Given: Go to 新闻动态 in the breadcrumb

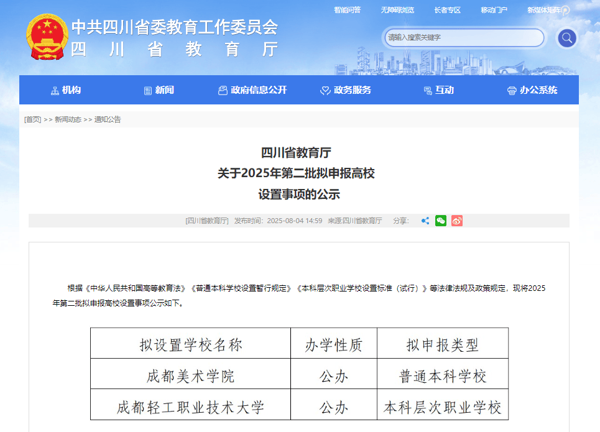Looking at the screenshot, I should 68,119.
